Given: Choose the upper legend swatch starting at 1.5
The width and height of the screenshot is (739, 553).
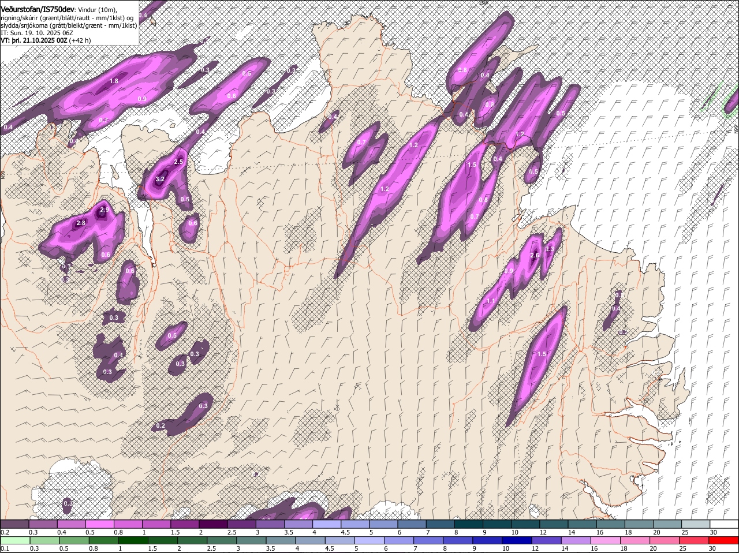Looking at the screenshot, I should (x=185, y=524).
